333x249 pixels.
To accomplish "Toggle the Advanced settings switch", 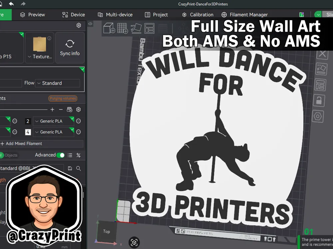I will 61,155.
